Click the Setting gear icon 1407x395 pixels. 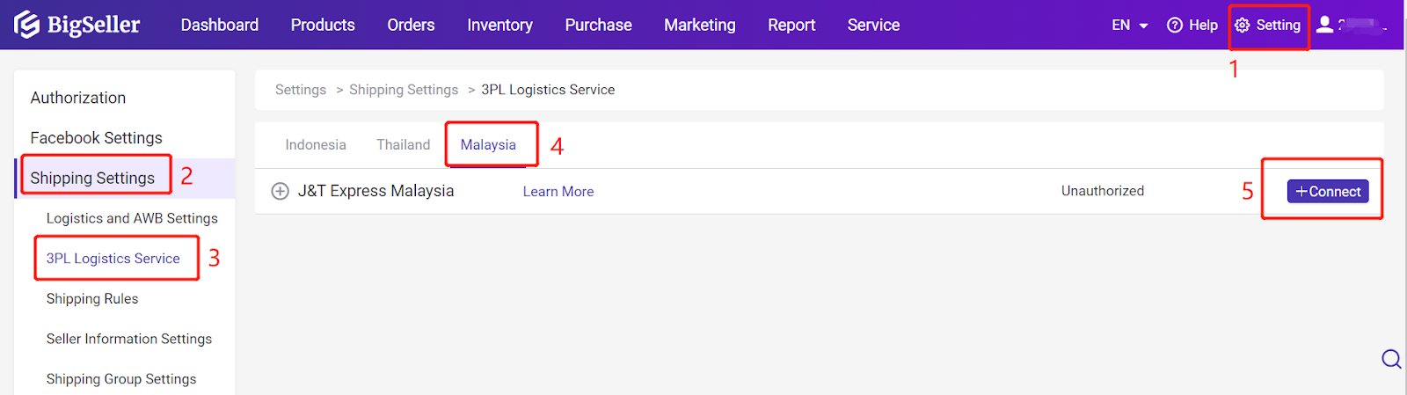(x=1243, y=26)
